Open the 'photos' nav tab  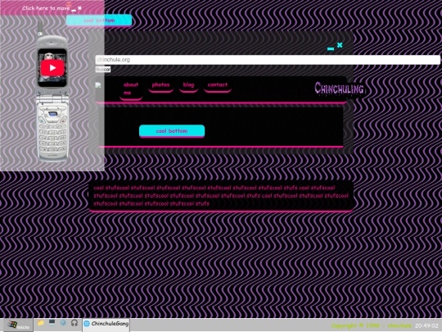pyautogui.click(x=160, y=86)
